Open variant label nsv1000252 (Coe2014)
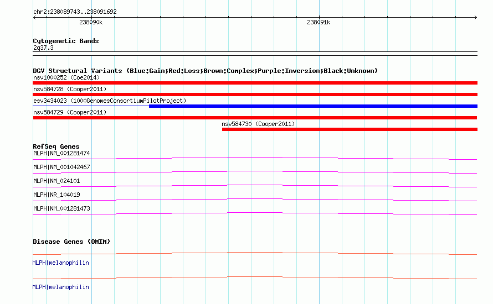The height and width of the screenshot is (304, 493). [x=66, y=77]
